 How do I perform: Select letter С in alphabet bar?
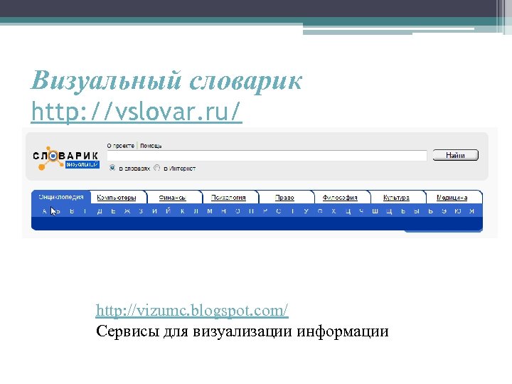click(279, 211)
